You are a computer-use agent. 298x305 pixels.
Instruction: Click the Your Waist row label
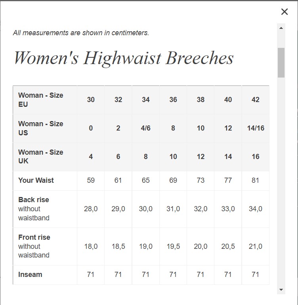pyautogui.click(x=36, y=180)
